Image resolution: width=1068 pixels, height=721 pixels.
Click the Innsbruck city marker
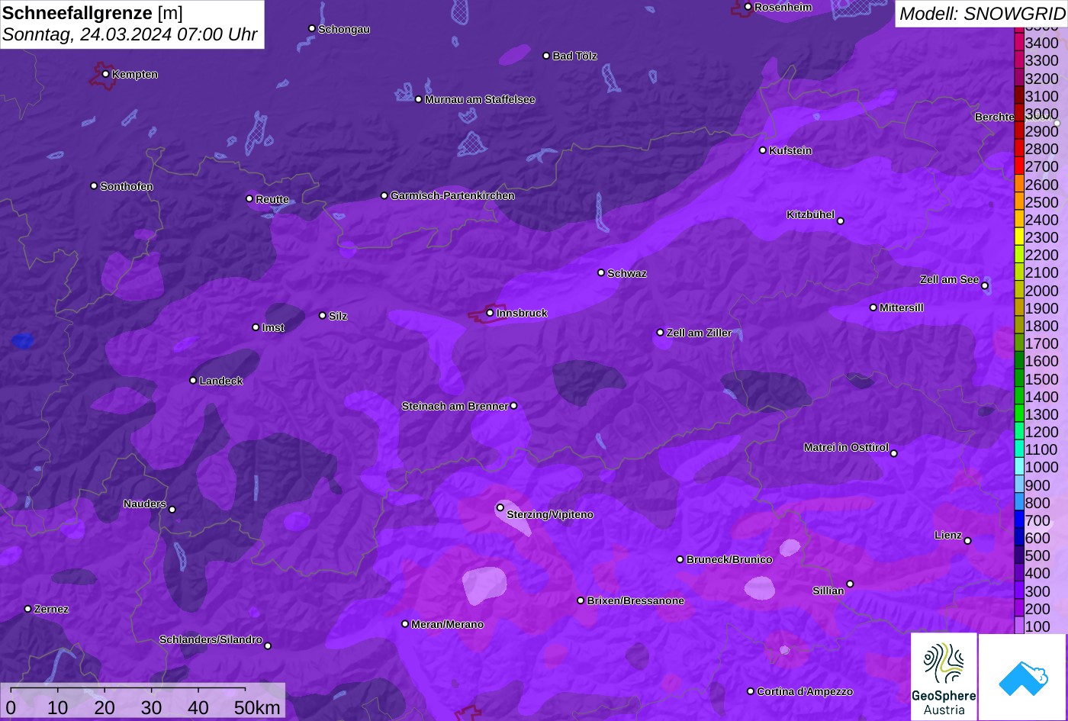[490, 313]
